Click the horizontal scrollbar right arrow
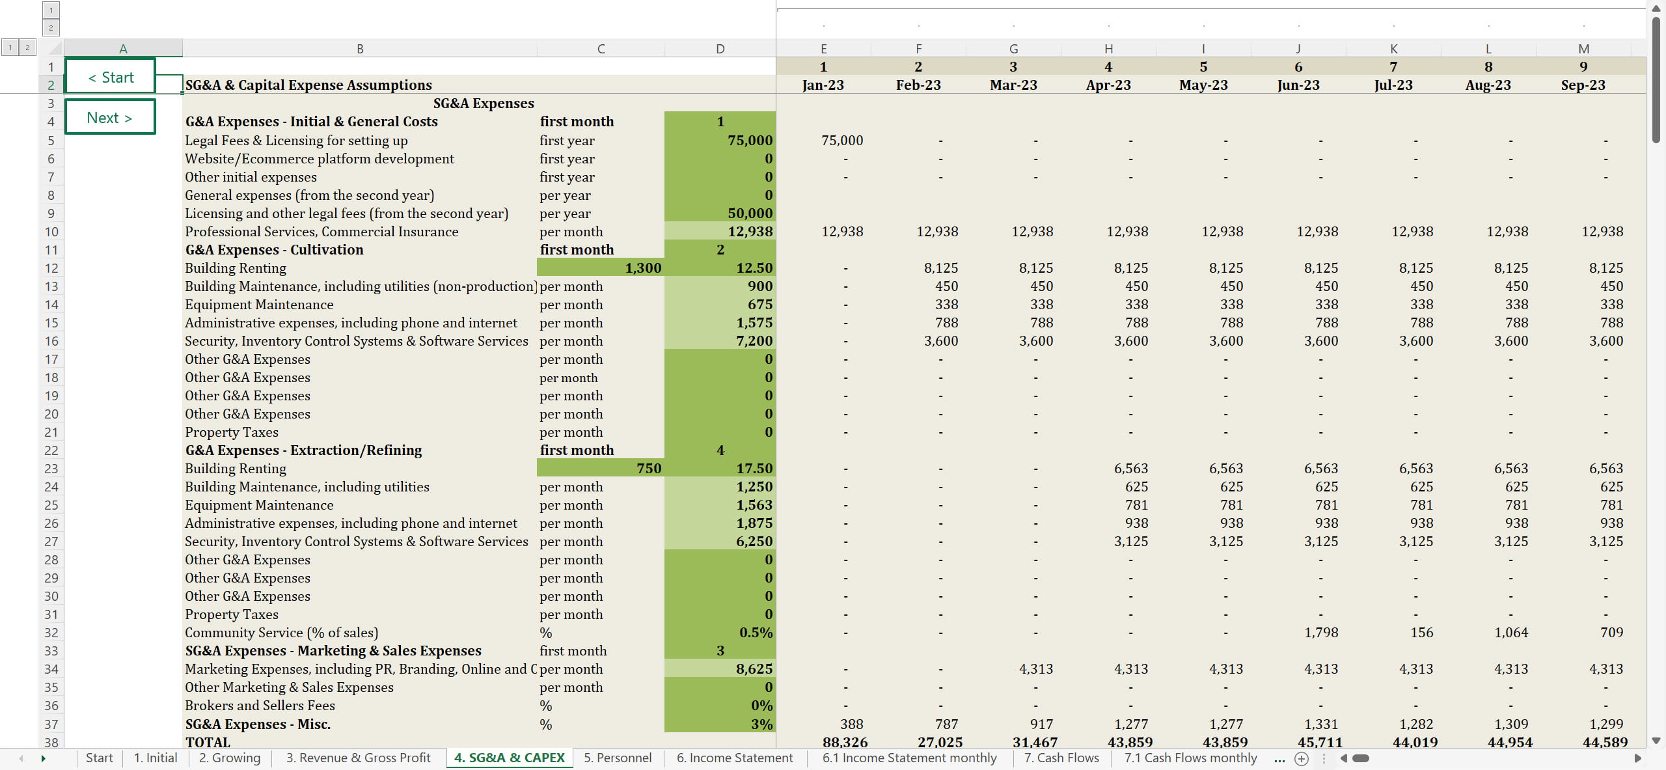Screen dimensions: 1666x770 [1637, 758]
